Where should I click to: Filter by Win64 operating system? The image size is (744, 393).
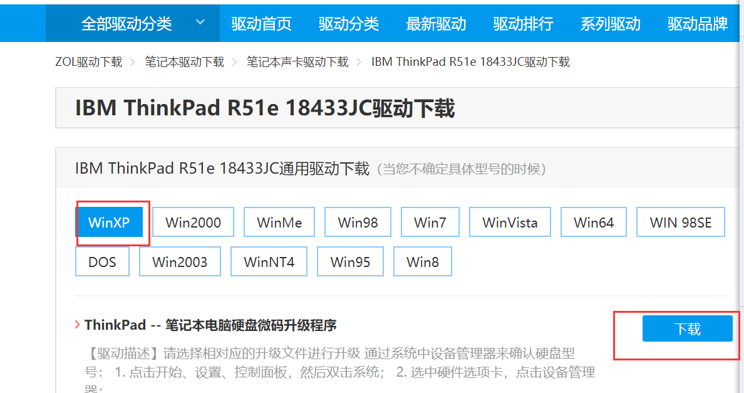tap(593, 221)
